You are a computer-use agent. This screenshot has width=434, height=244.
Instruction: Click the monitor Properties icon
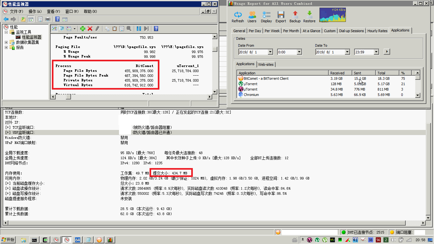tap(122, 29)
